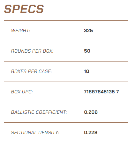Select the ROUNDS PER BOX label

(32, 51)
